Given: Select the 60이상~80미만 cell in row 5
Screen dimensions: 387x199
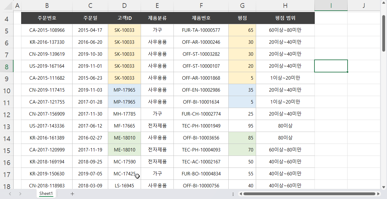Looking at the screenshot, I should pyautogui.click(x=285, y=30).
